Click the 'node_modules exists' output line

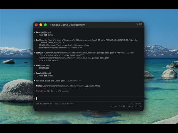click(48, 60)
